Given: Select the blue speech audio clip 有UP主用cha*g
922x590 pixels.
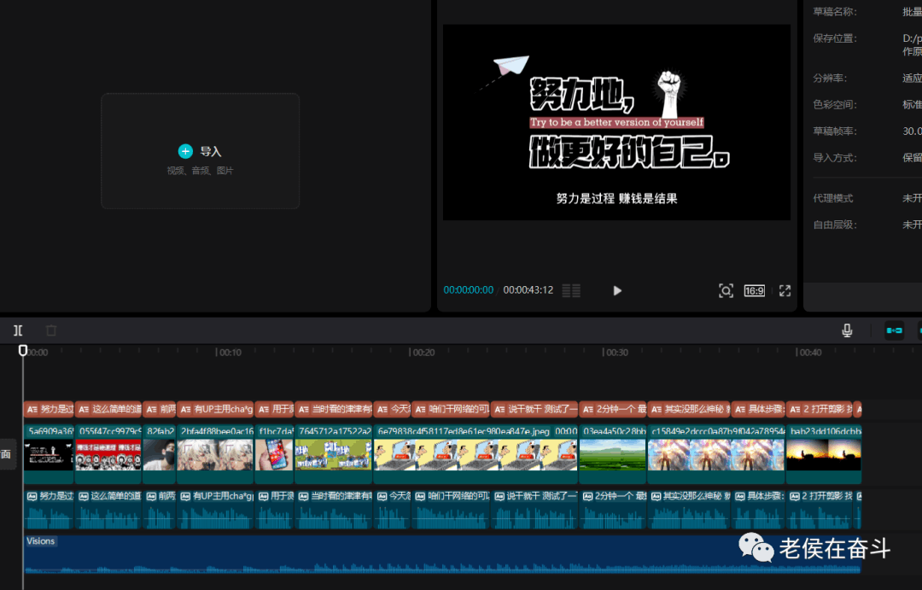Looking at the screenshot, I should pos(215,509).
